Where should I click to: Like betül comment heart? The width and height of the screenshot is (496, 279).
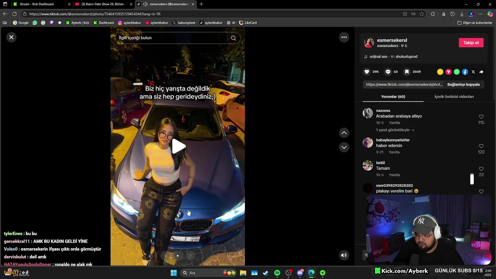coord(481,169)
